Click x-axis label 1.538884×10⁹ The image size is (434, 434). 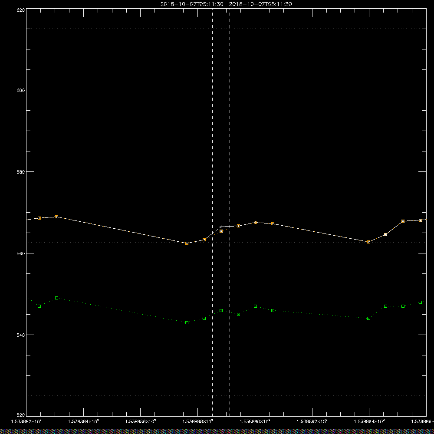pos(83,421)
